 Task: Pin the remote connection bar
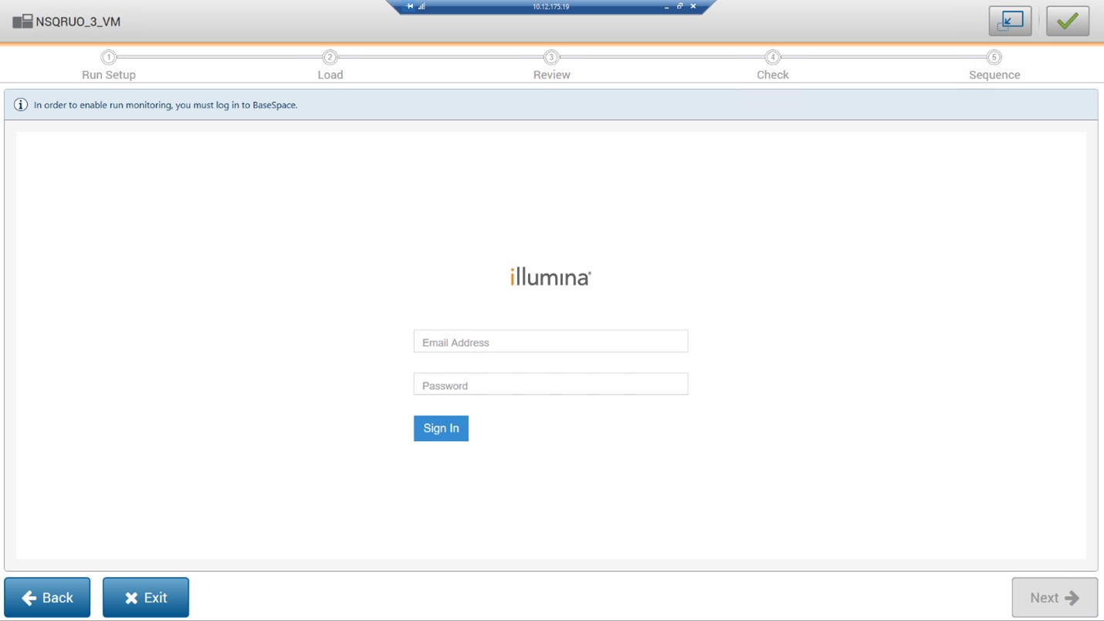pyautogui.click(x=410, y=6)
